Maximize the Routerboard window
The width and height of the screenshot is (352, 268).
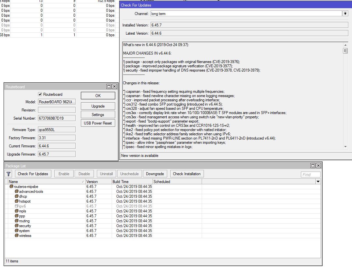pyautogui.click(x=109, y=87)
